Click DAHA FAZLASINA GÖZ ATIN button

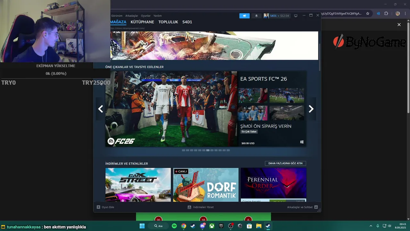point(285,163)
